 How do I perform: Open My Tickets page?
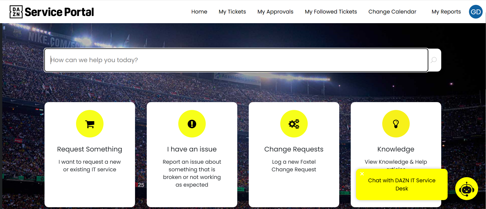(x=232, y=12)
